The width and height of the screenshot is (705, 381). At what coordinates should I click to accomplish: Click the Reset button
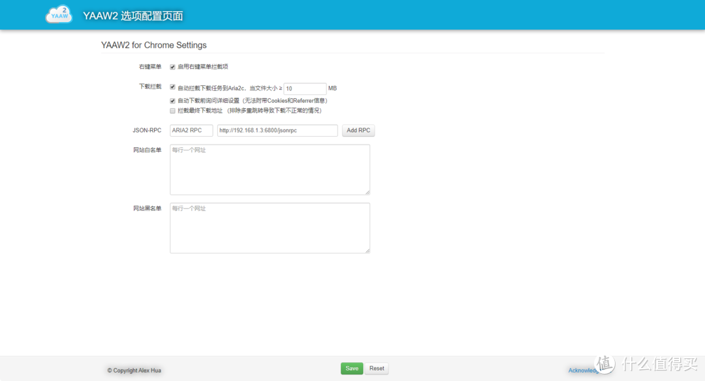pos(377,369)
